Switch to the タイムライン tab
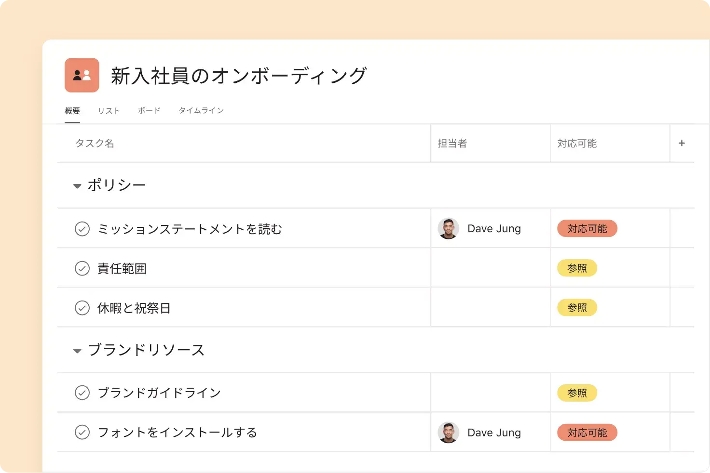This screenshot has width=710, height=473. pos(201,111)
